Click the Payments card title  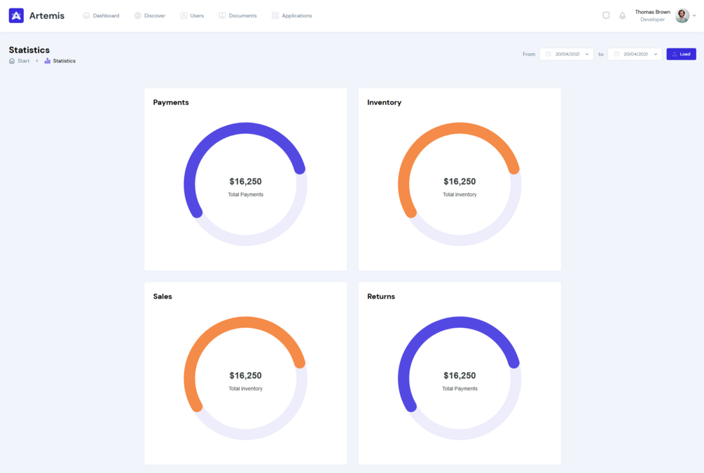(x=171, y=102)
